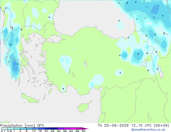Pick the 15–20 mm legend color swatch
171x132 pixels.
[x=42, y=128]
